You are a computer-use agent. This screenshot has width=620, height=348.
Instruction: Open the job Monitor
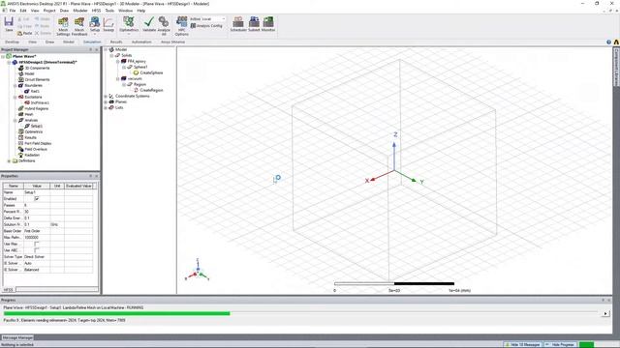coord(268,24)
